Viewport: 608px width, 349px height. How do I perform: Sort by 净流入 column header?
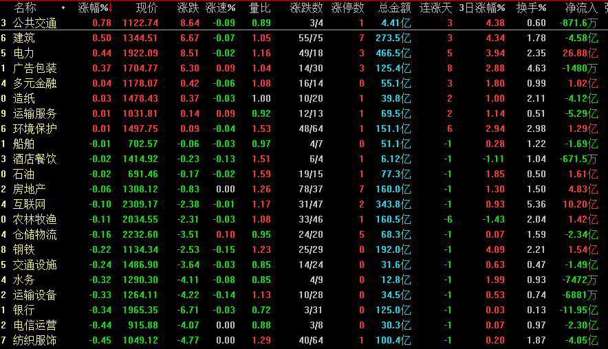click(x=581, y=8)
